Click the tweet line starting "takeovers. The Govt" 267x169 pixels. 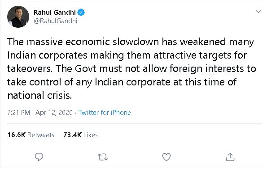click(131, 69)
